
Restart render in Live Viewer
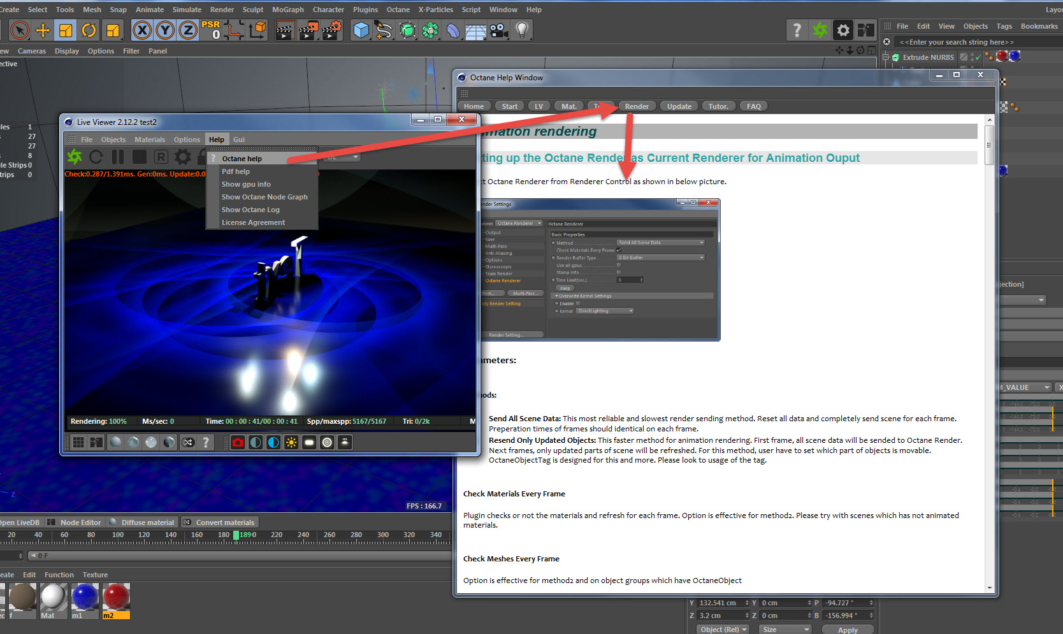pos(96,157)
